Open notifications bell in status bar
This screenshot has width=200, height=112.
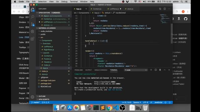170,102
